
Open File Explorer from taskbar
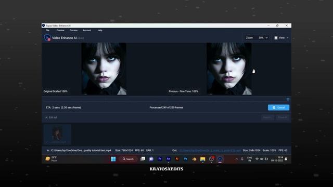203,159
